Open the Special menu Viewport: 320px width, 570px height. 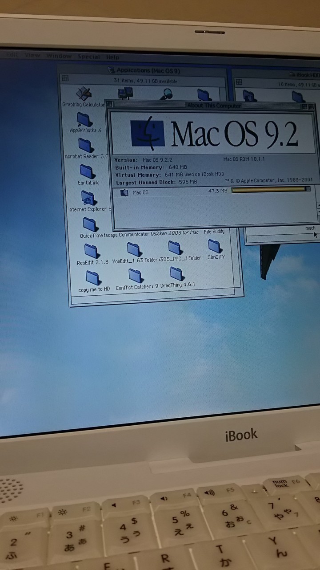(x=89, y=57)
